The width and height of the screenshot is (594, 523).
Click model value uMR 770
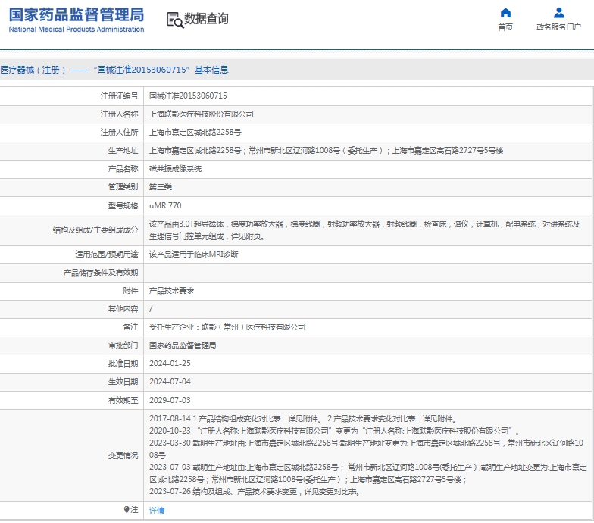(165, 205)
